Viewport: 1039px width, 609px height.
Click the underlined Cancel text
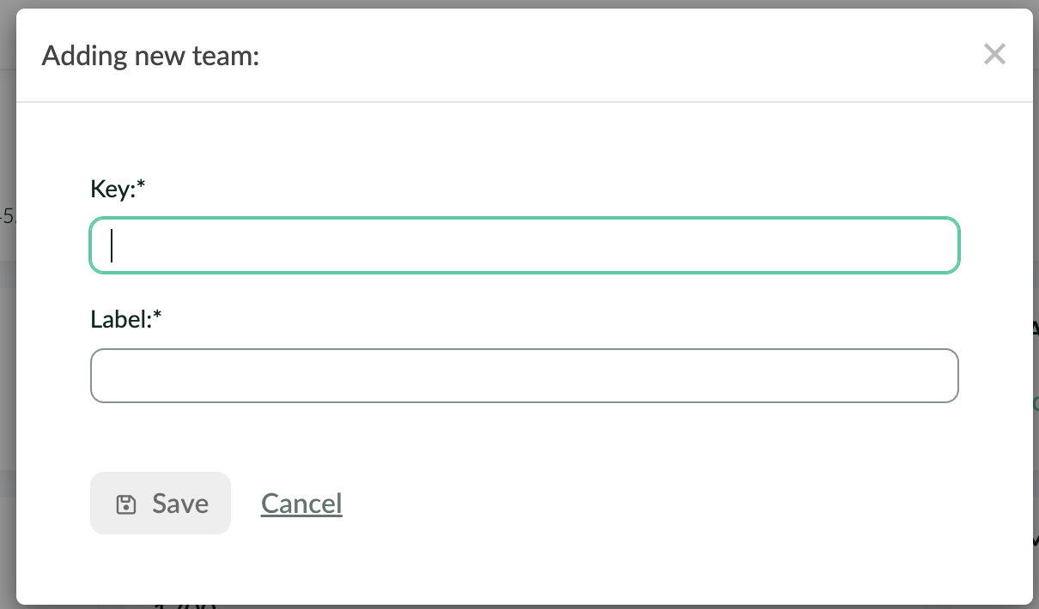(301, 503)
